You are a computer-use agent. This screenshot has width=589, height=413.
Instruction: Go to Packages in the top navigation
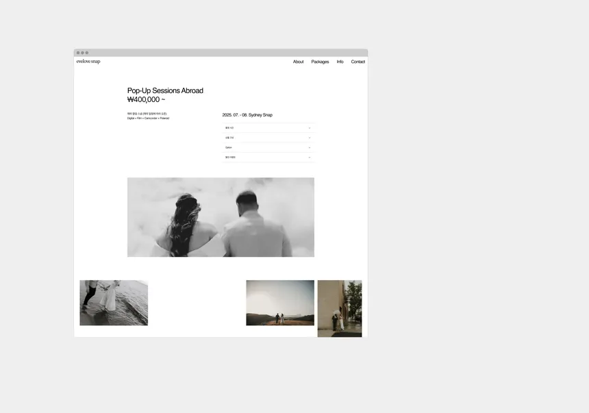pos(320,62)
